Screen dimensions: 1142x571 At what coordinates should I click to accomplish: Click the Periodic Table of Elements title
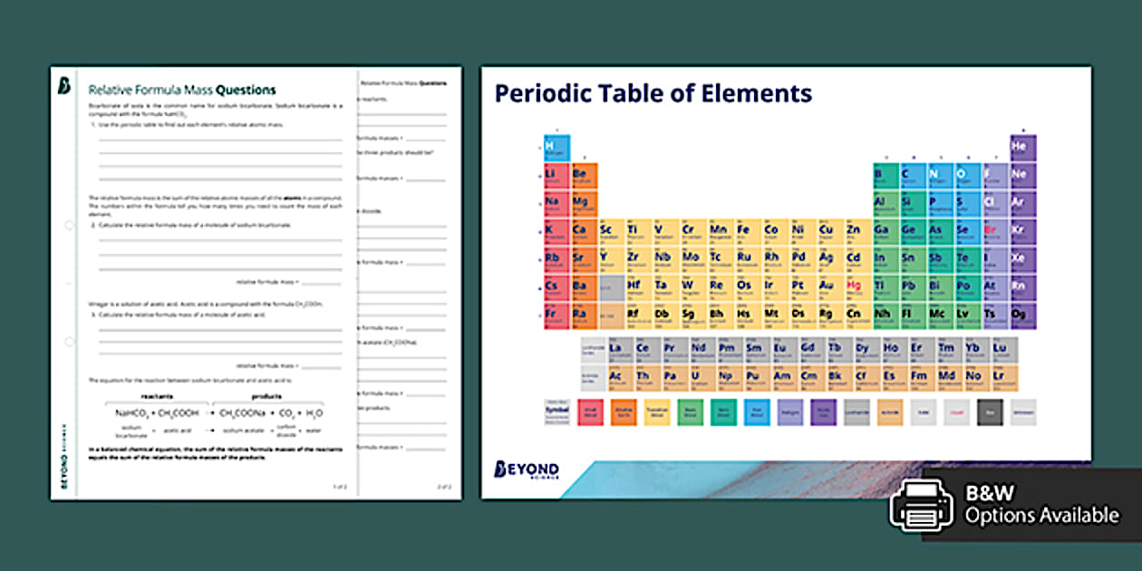point(653,92)
